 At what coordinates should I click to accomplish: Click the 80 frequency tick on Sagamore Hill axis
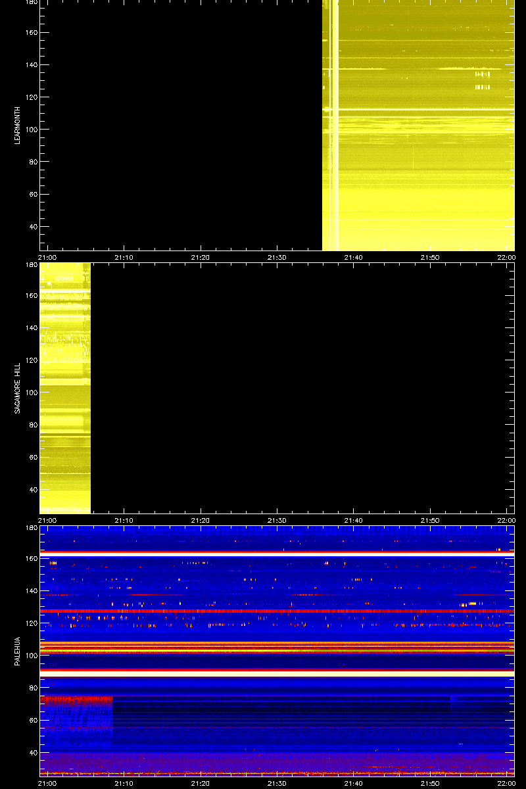pos(32,425)
